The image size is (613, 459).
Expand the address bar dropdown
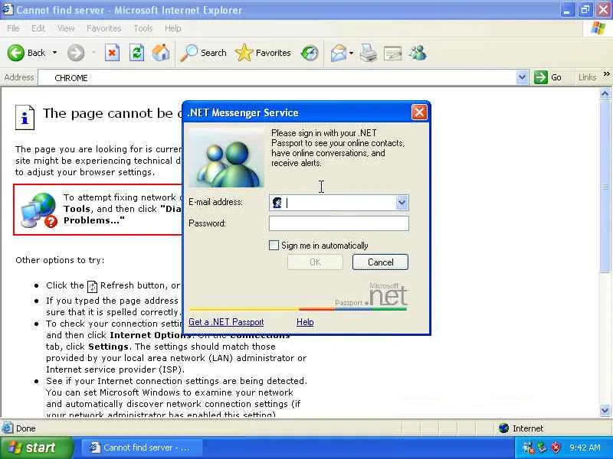point(522,78)
